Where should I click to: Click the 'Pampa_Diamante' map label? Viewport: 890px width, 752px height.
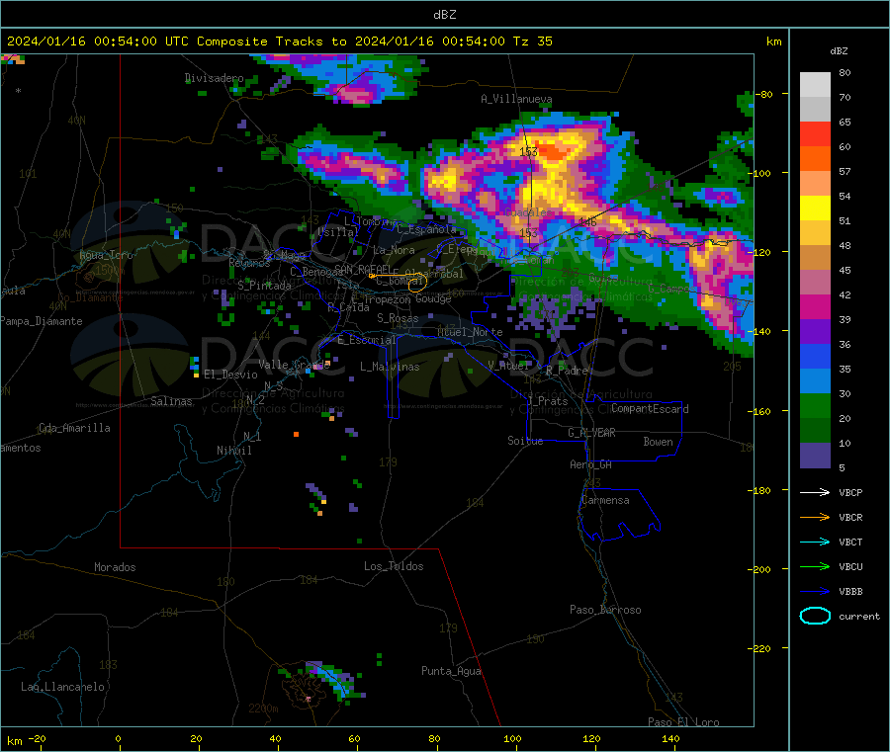[x=42, y=321]
